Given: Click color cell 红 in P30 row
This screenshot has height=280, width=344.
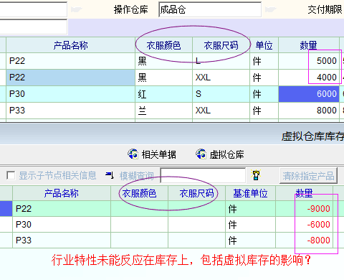Looking at the screenshot, I should [x=163, y=94].
